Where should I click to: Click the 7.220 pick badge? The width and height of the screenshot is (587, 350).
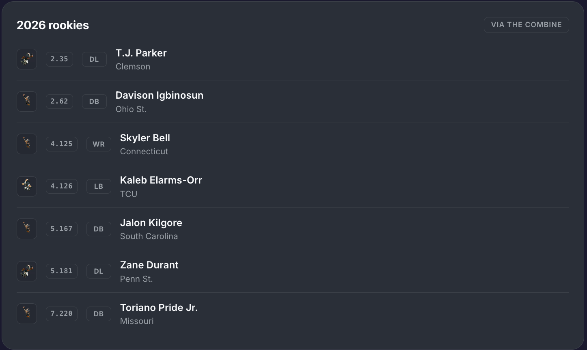[x=62, y=313]
